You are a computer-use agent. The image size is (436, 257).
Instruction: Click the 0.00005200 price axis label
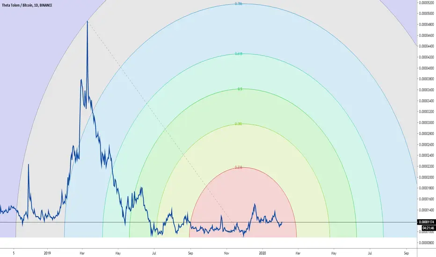pyautogui.click(x=427, y=2)
